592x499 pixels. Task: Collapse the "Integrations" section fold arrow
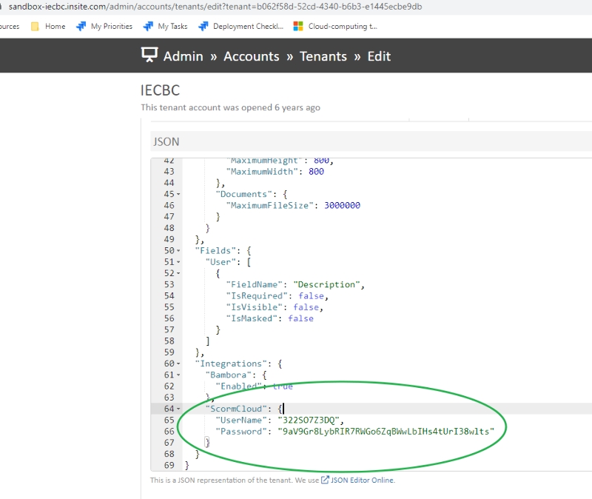tap(178, 364)
